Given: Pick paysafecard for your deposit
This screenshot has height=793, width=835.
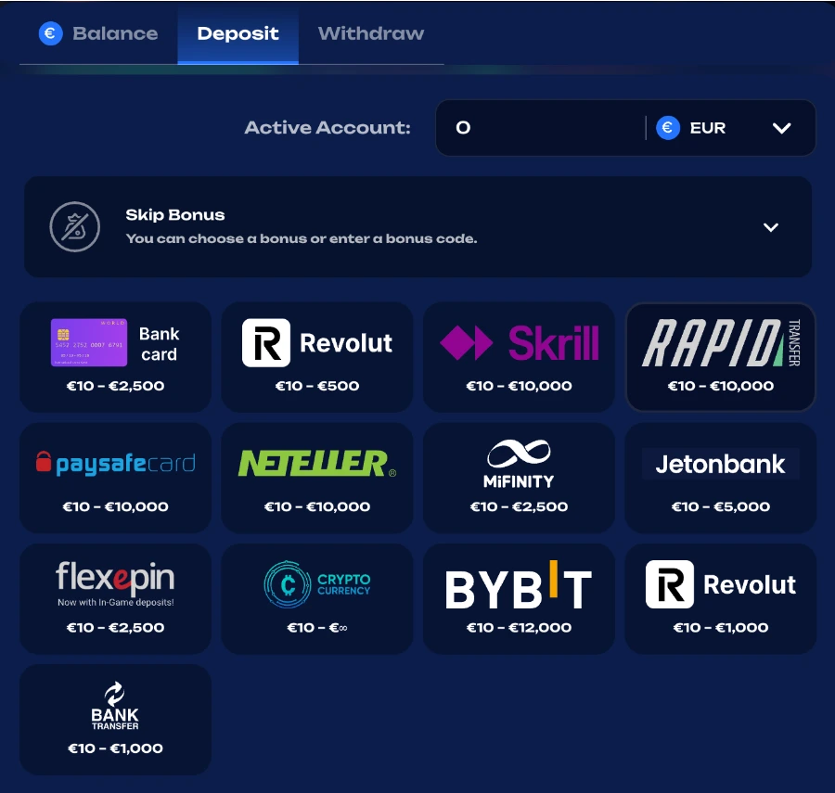Looking at the screenshot, I should 115,478.
